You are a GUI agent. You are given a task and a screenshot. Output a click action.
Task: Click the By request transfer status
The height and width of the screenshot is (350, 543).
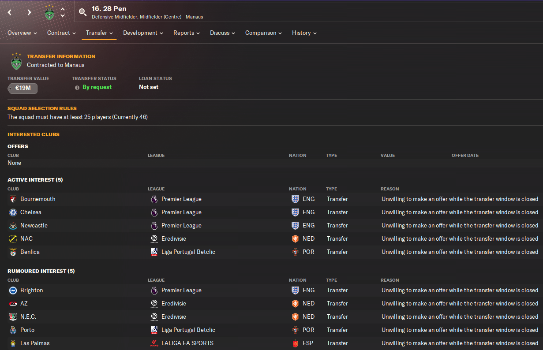point(97,87)
